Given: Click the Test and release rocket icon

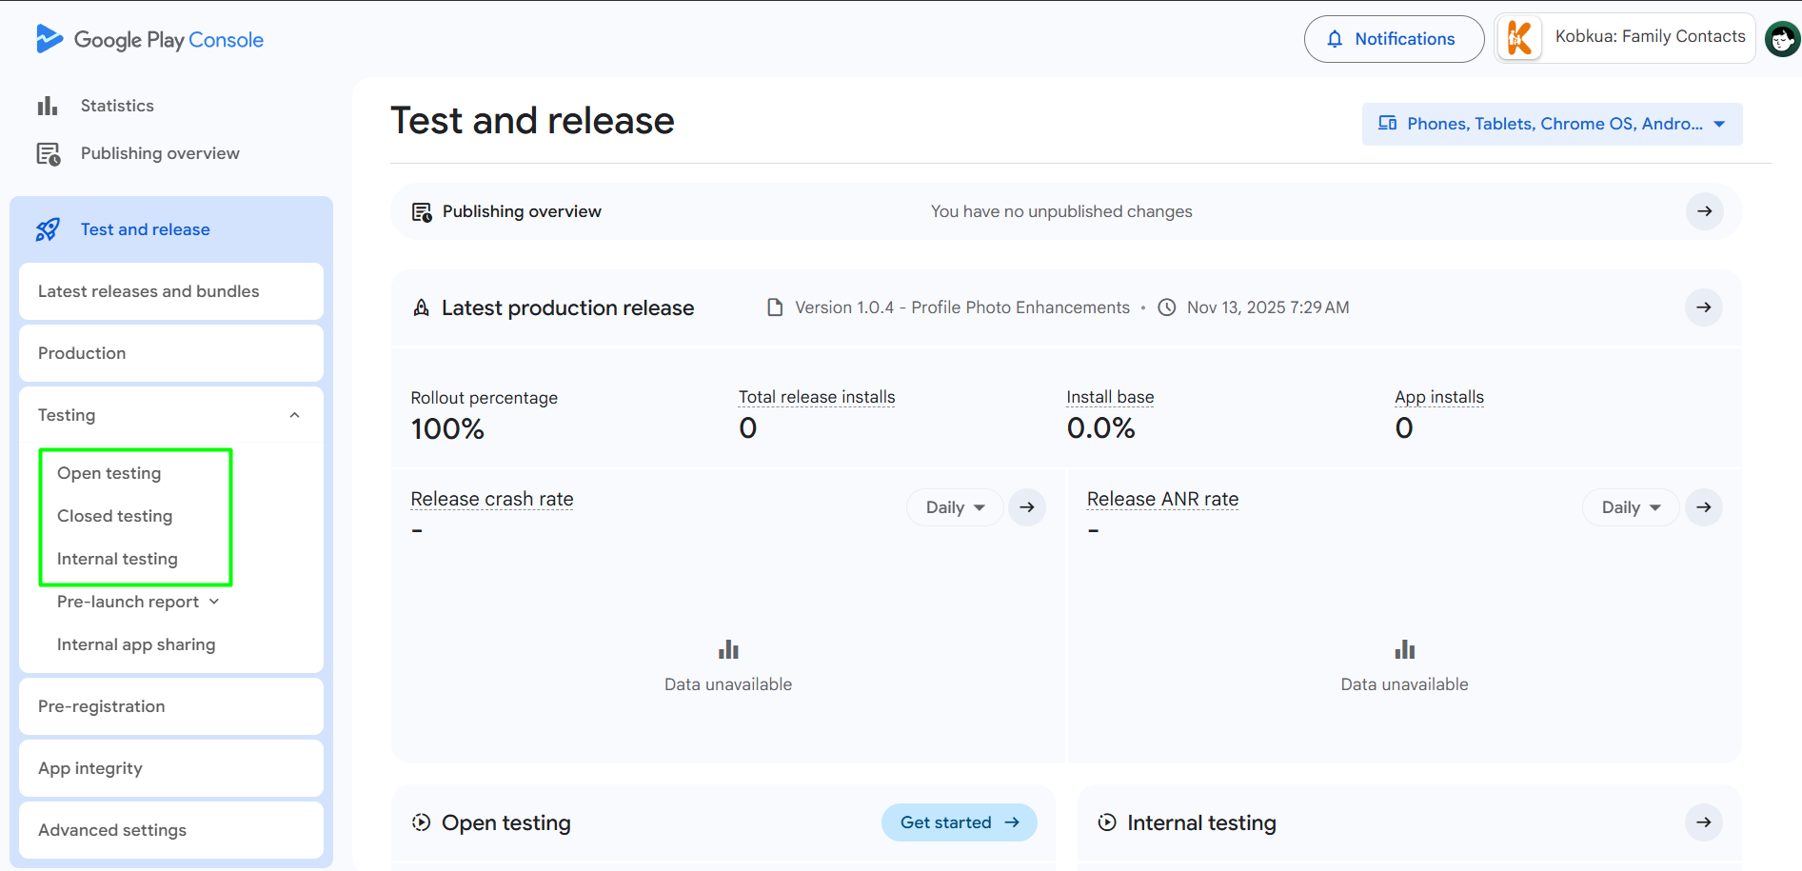Looking at the screenshot, I should point(48,228).
